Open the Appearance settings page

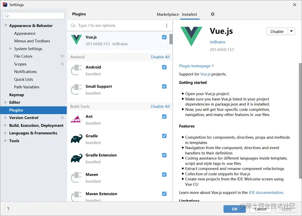[x=25, y=33]
